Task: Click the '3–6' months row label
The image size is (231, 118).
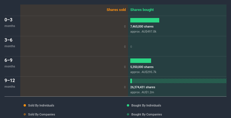Action: click(x=8, y=40)
